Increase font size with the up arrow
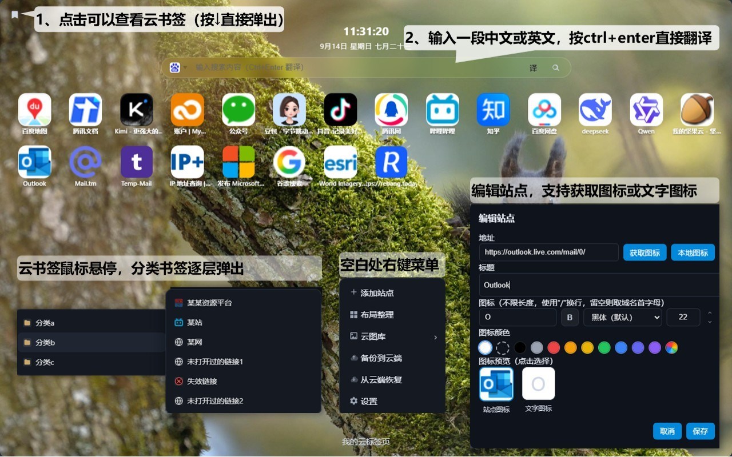This screenshot has width=732, height=457. [x=710, y=313]
